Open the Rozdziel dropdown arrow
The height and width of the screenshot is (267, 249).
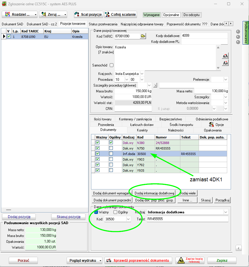pos(35,15)
